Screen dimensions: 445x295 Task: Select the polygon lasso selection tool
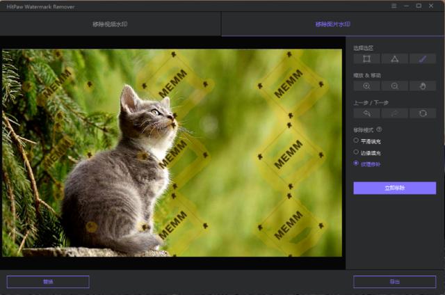(x=394, y=59)
